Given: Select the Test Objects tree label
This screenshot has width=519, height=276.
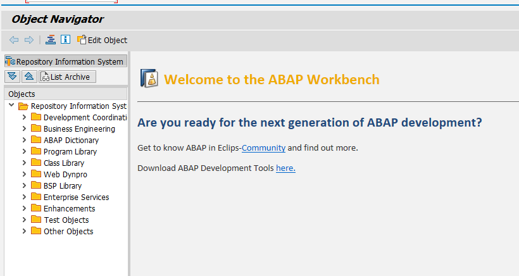Looking at the screenshot, I should coord(66,220).
